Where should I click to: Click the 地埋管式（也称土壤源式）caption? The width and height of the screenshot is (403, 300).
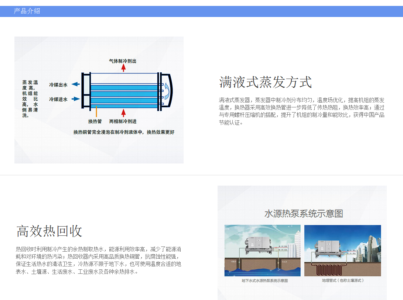tap(342, 280)
